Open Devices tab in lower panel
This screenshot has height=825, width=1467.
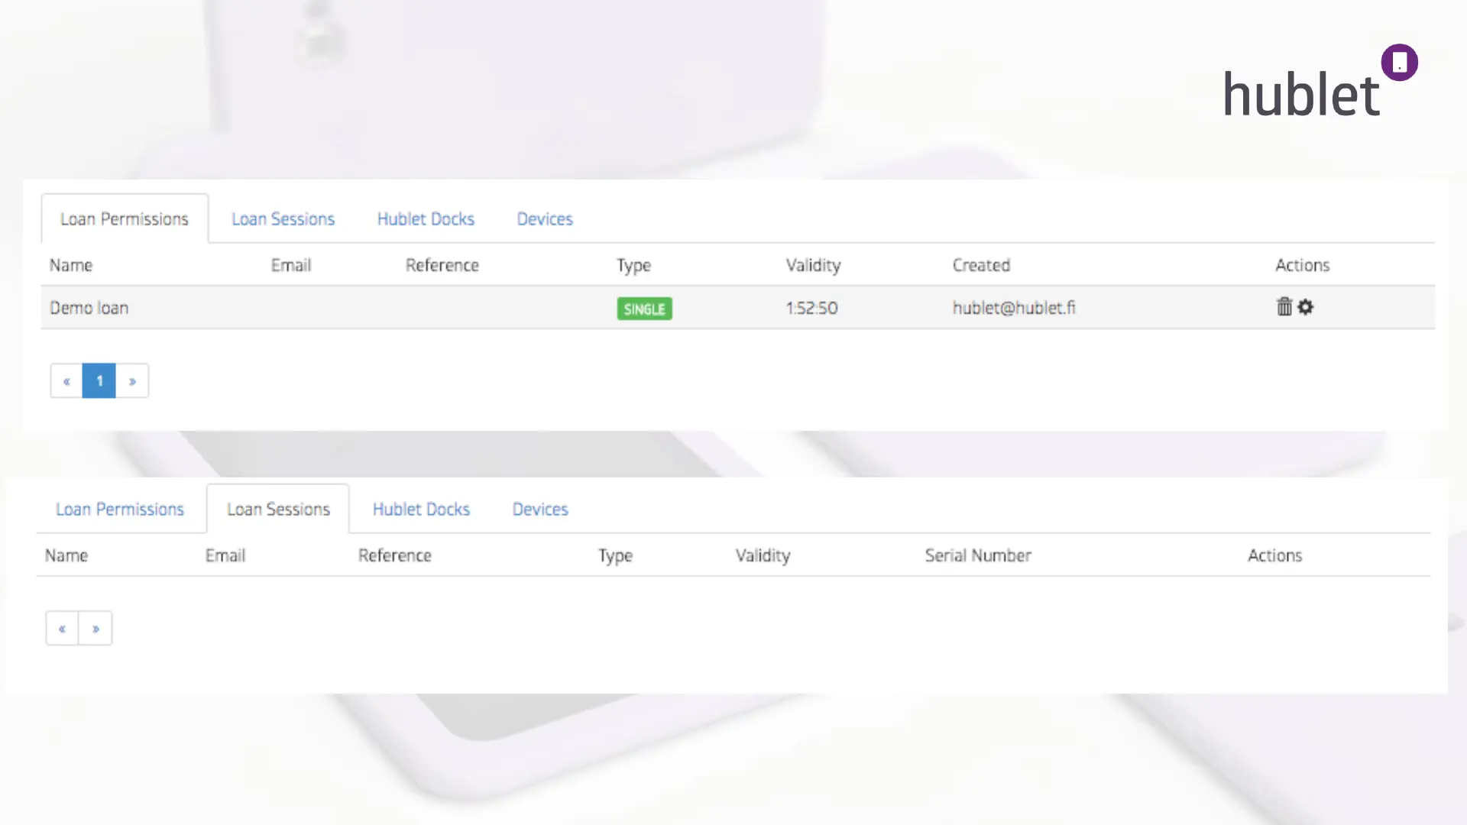click(540, 510)
